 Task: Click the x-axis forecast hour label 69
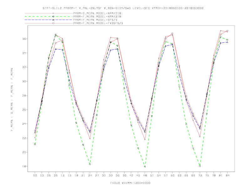193,175
